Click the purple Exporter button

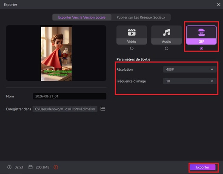click(x=203, y=167)
